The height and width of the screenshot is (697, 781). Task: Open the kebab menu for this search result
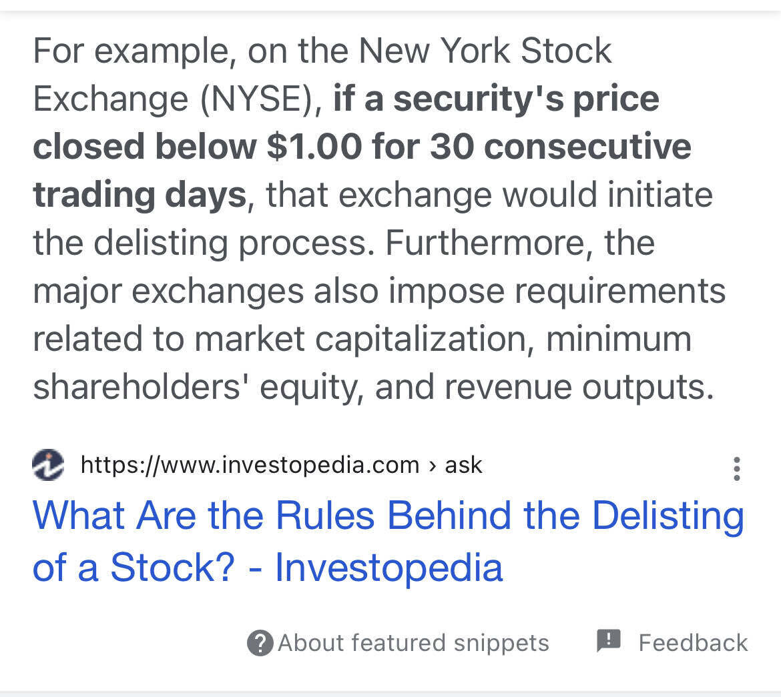tap(737, 469)
